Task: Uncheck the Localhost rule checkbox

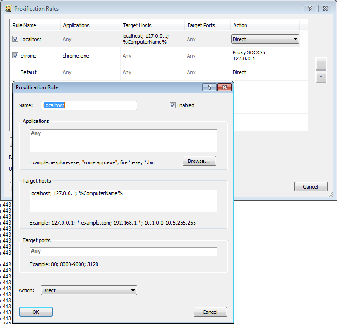Action: click(16, 39)
